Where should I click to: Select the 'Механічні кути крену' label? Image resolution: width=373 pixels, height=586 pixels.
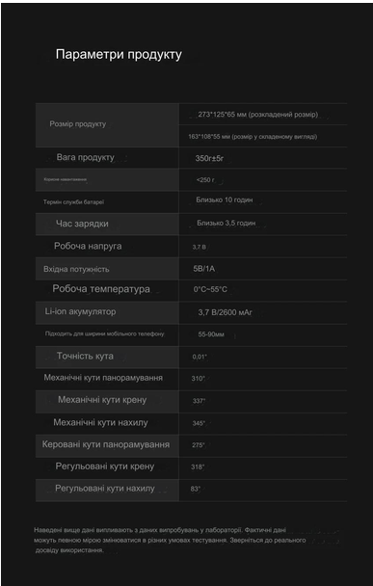tap(102, 400)
